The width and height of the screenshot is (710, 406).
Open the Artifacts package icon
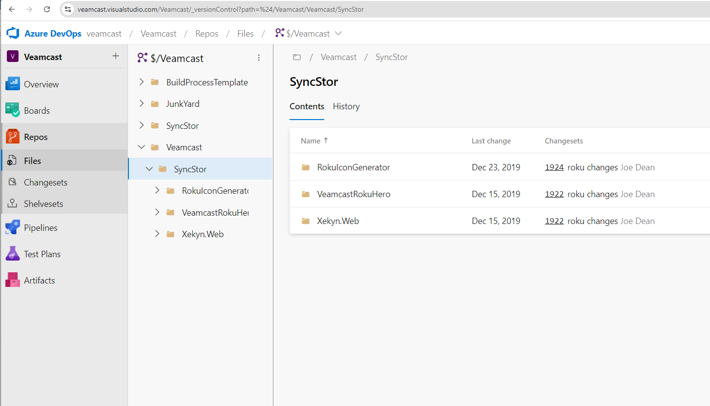point(12,280)
